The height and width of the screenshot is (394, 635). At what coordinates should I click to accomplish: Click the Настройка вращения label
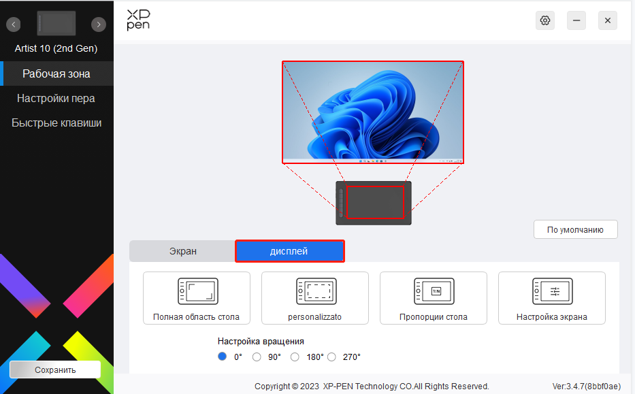pos(261,342)
